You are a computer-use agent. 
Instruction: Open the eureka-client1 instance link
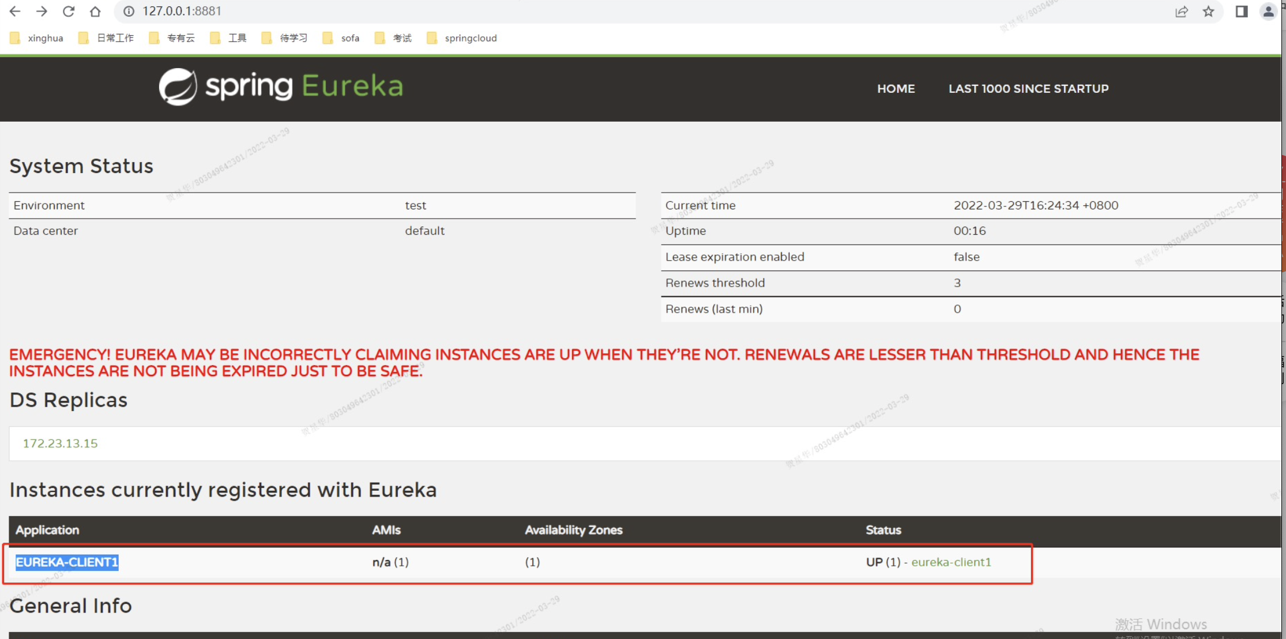(x=951, y=562)
